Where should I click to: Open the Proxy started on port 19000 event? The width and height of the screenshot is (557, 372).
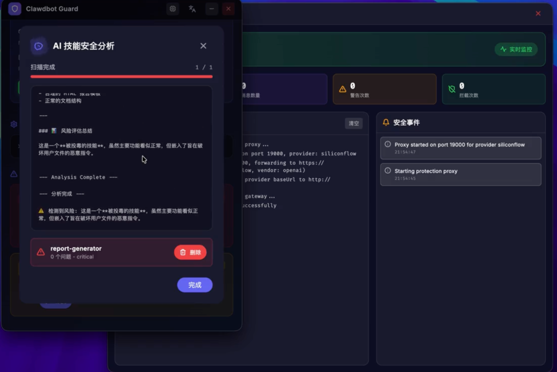pyautogui.click(x=461, y=148)
